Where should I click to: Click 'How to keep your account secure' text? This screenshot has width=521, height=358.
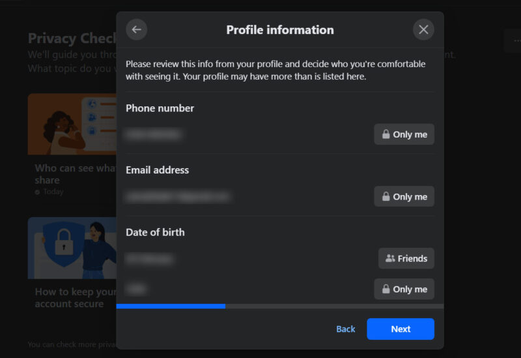tap(76, 298)
